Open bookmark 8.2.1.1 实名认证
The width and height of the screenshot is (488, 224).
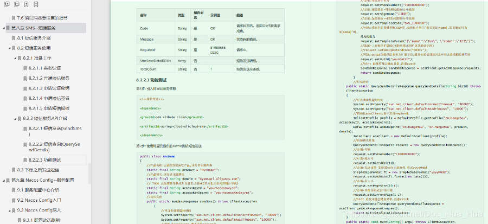coord(45,68)
